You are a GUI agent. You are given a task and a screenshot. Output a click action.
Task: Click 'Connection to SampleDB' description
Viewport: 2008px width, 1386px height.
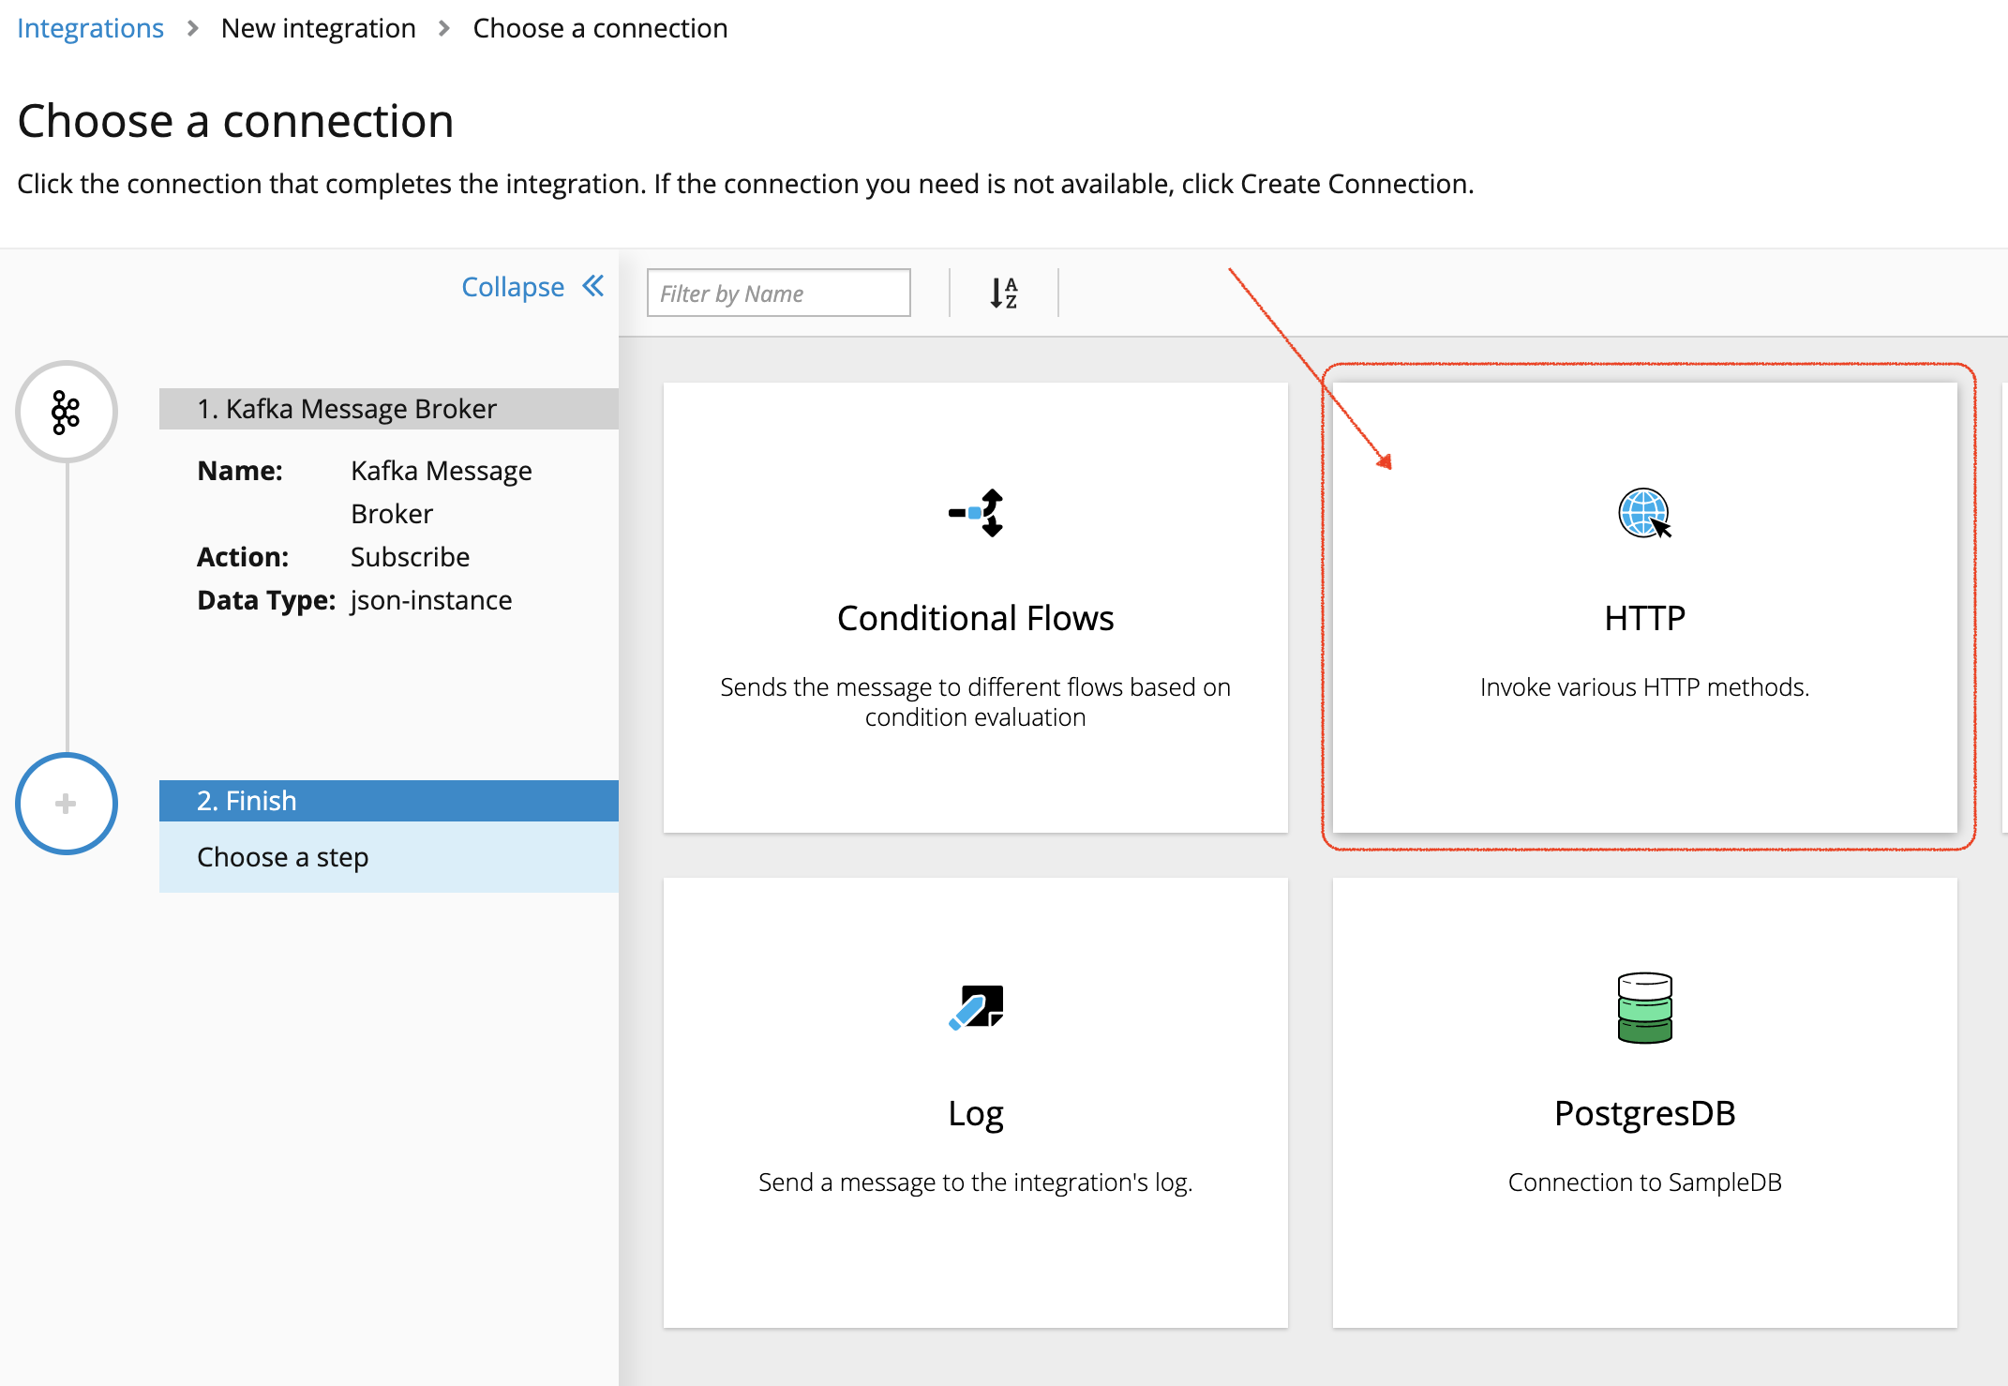pos(1644,1183)
